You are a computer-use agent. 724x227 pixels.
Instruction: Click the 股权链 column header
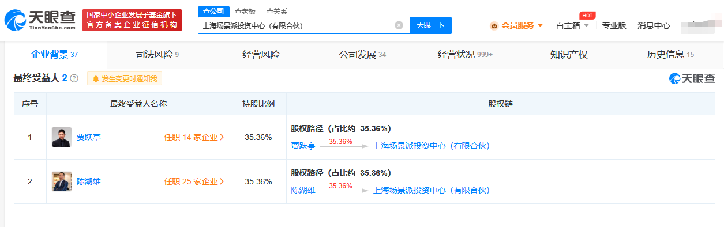[500, 104]
